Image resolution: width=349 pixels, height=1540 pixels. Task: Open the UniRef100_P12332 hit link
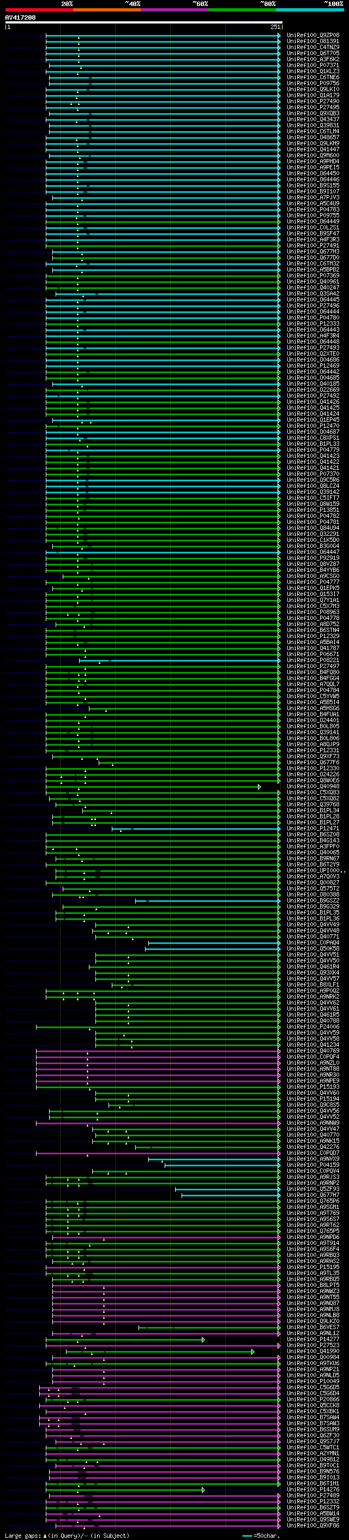(313, 1502)
